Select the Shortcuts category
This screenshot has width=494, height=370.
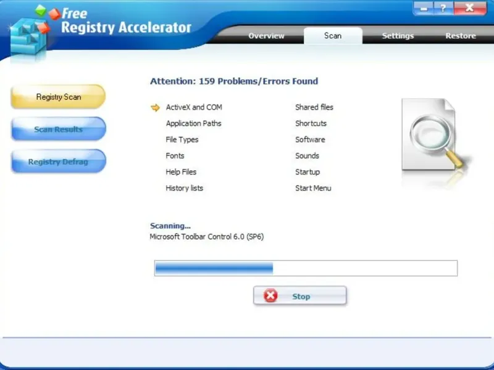[311, 123]
